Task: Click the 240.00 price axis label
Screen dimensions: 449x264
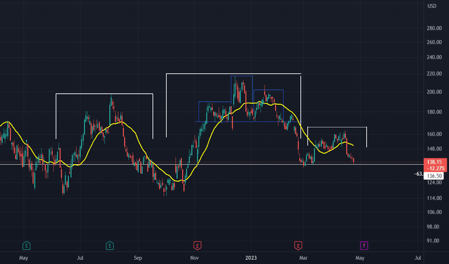Action: tap(434, 58)
